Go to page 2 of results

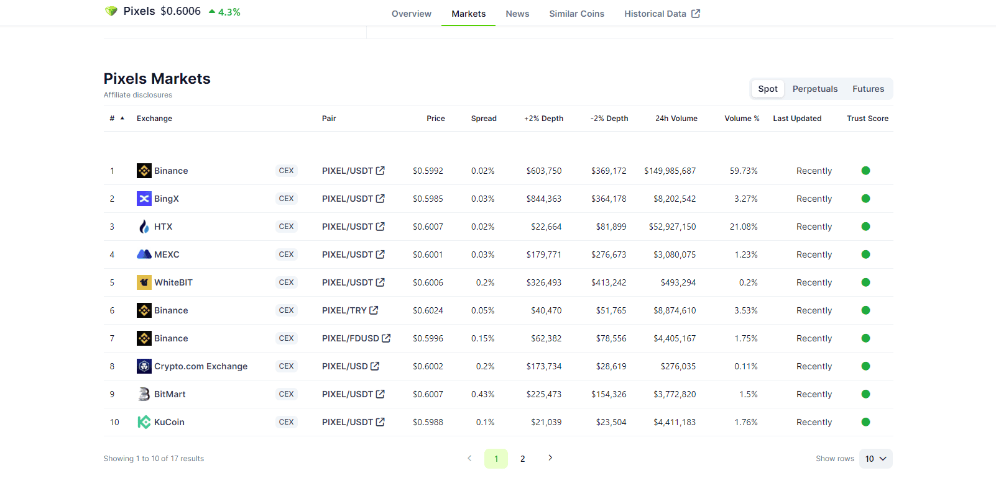tap(522, 459)
